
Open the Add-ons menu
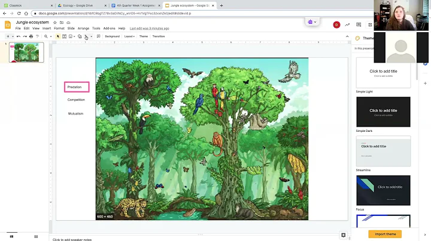109,29
